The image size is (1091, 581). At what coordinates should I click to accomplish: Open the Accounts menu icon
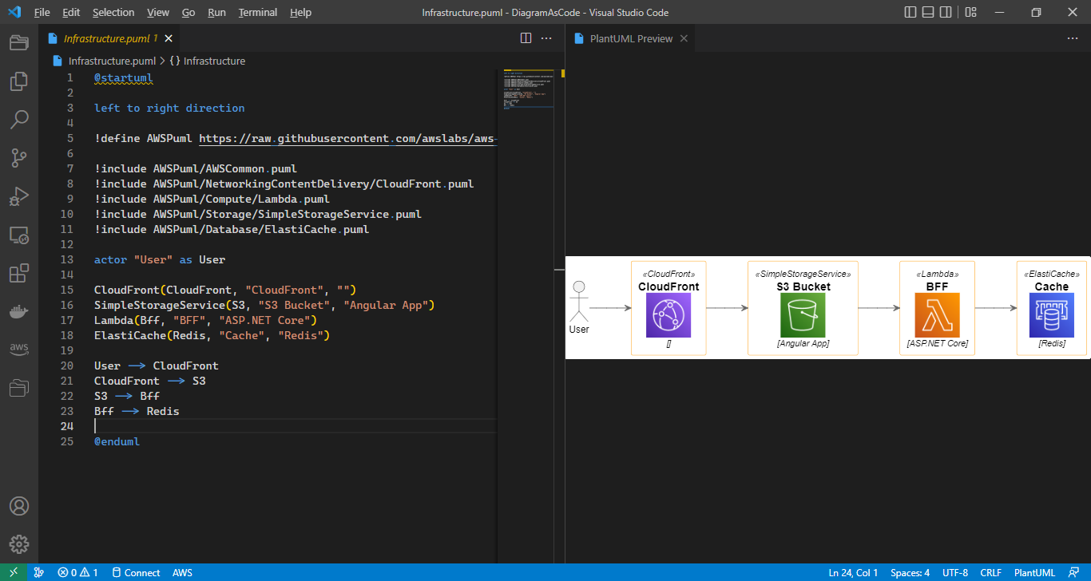(x=19, y=506)
